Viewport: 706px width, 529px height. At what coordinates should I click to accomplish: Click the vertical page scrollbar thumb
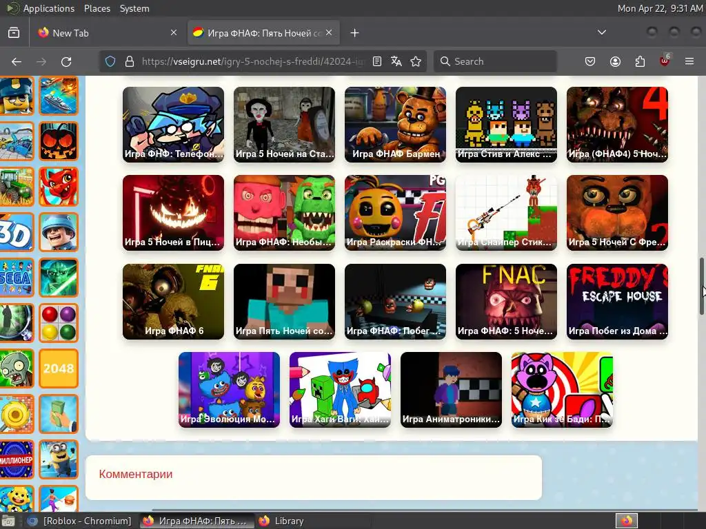(701, 287)
